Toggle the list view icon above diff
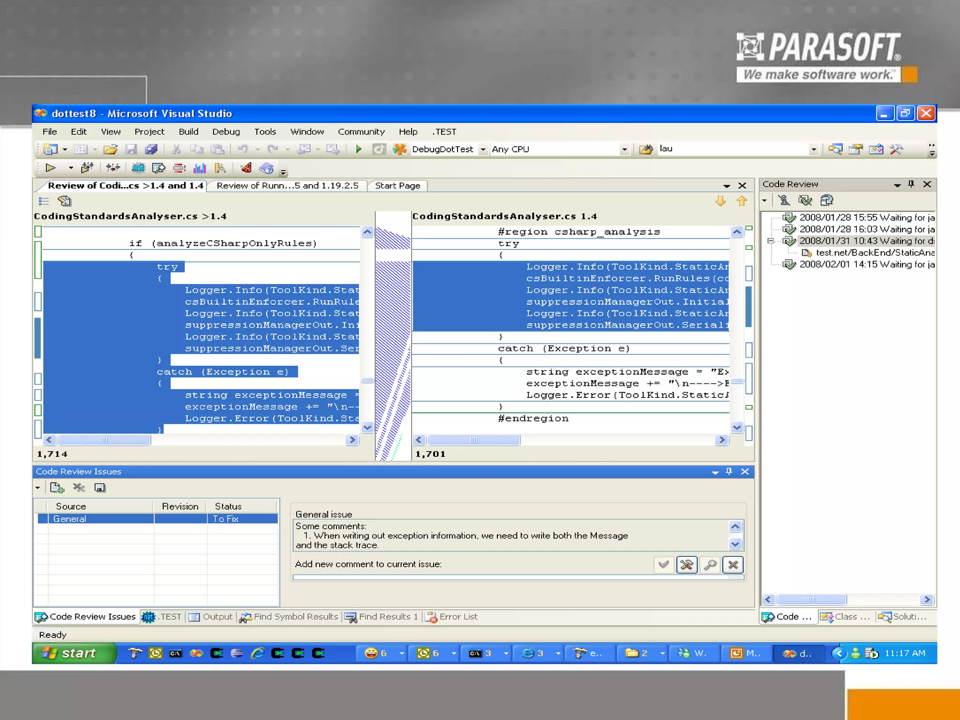 (44, 201)
